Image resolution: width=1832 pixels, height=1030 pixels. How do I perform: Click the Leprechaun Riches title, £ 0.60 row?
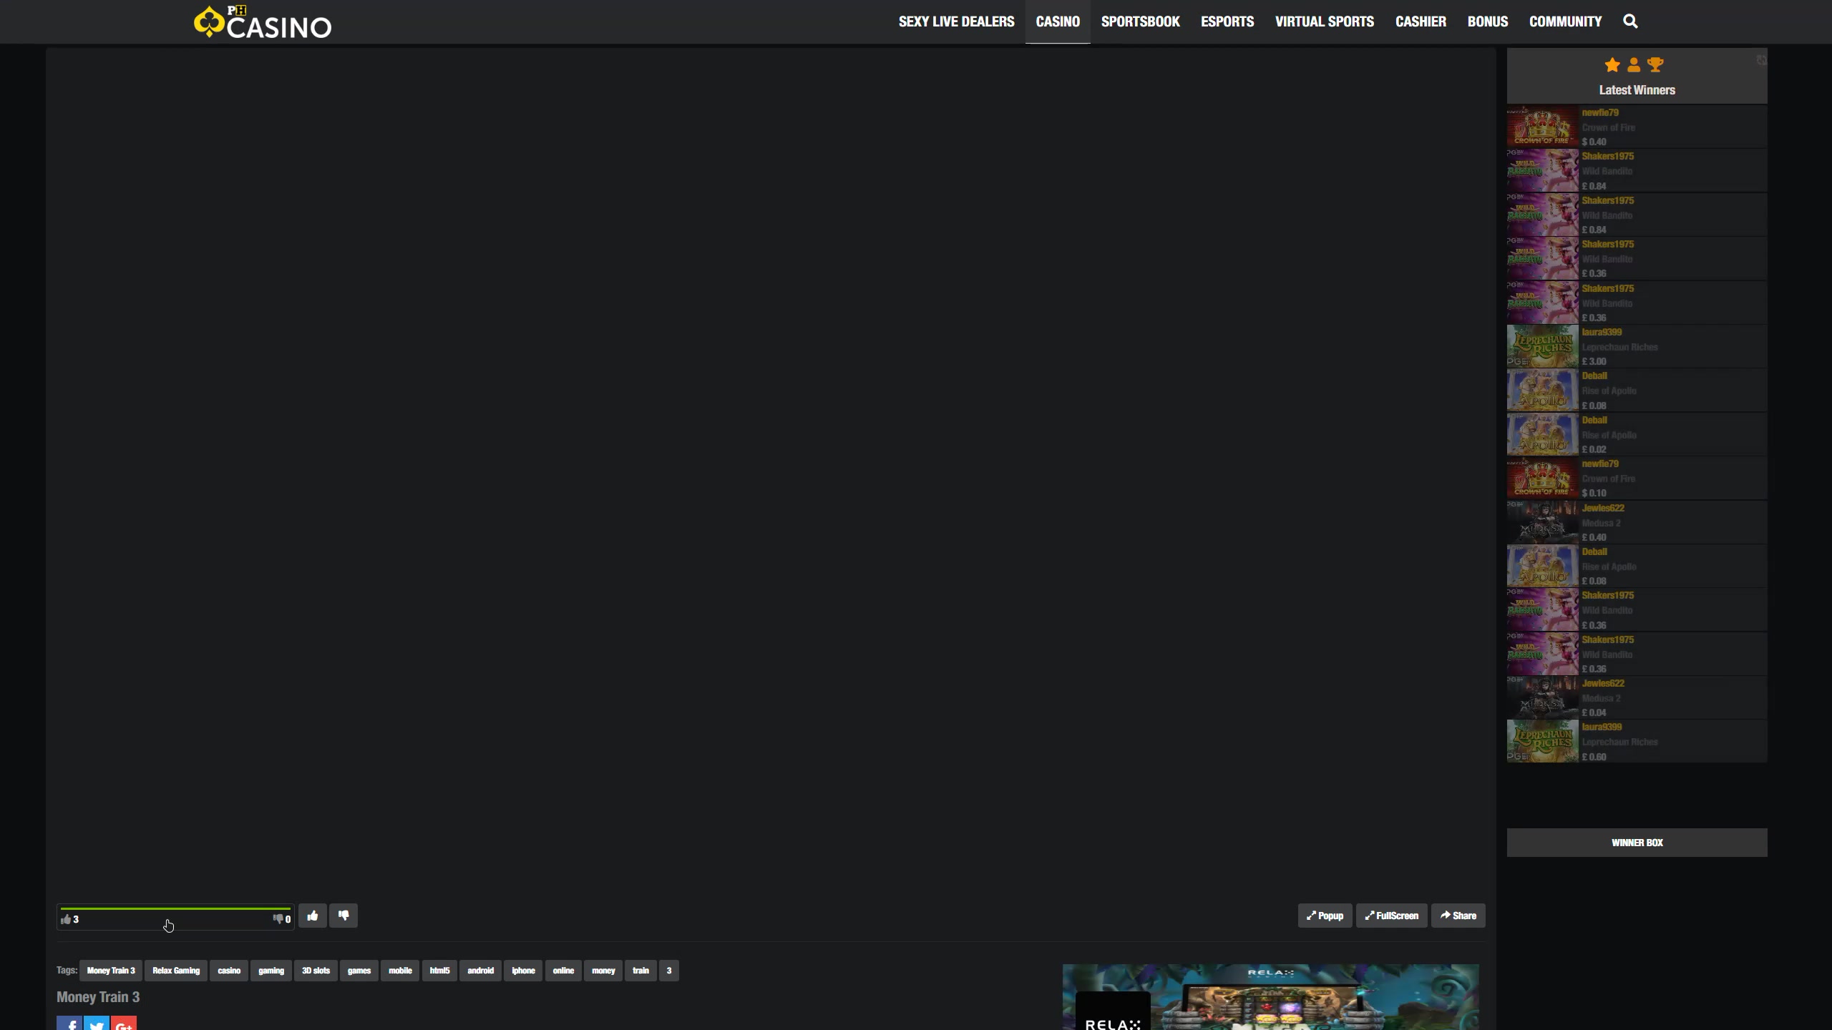coord(1619,742)
